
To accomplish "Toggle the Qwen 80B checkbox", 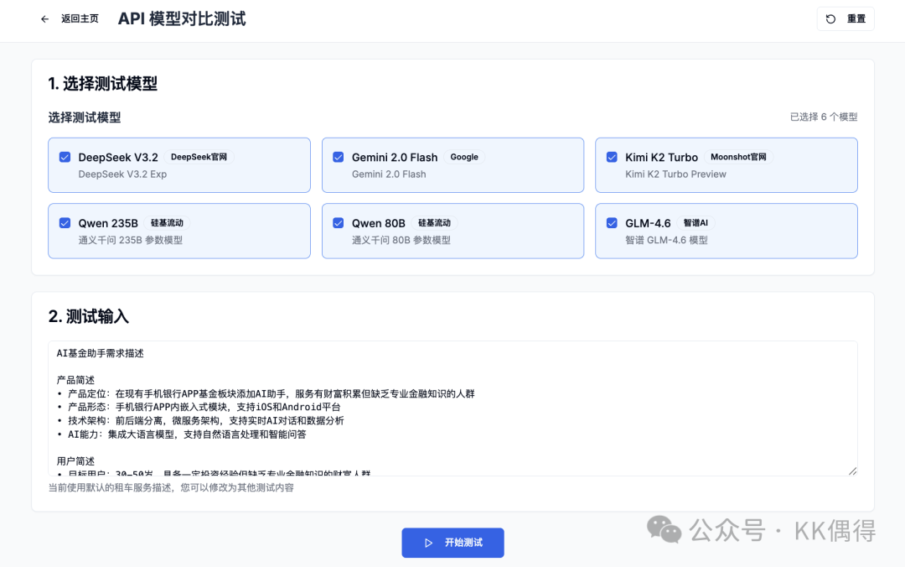I will [x=339, y=223].
